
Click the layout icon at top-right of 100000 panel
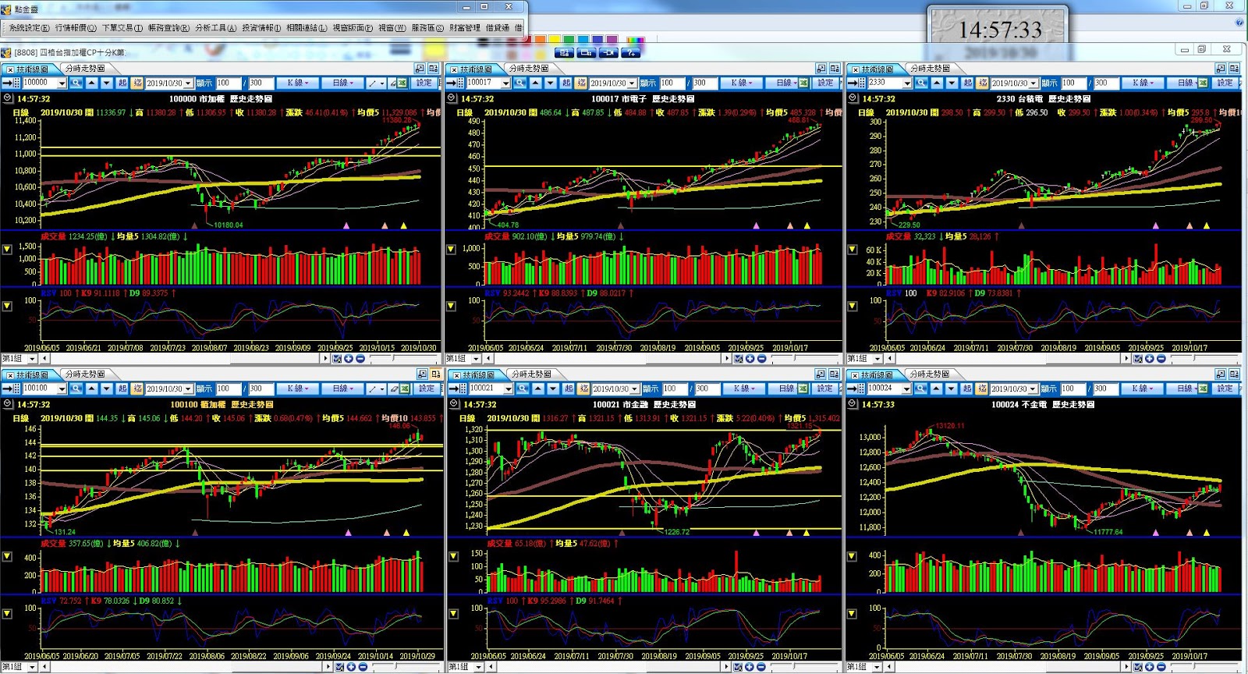tap(433, 69)
